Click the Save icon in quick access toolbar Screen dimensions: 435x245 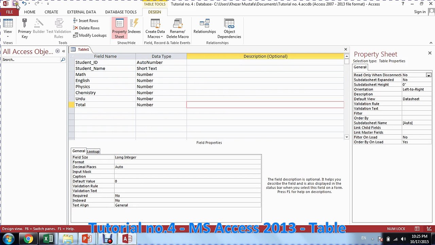(15, 4)
